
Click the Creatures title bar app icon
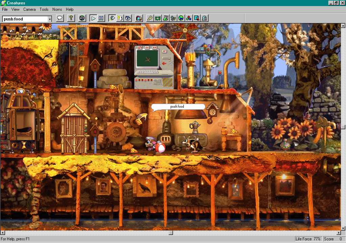(3, 3)
